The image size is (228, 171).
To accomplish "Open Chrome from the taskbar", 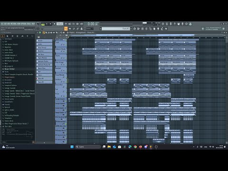I will click(x=135, y=147).
